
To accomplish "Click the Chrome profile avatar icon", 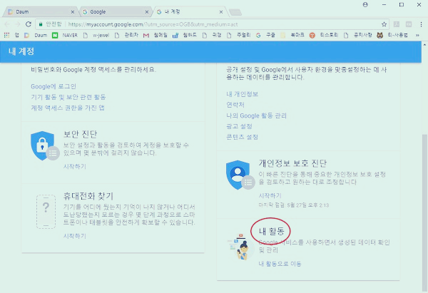I will (x=365, y=5).
